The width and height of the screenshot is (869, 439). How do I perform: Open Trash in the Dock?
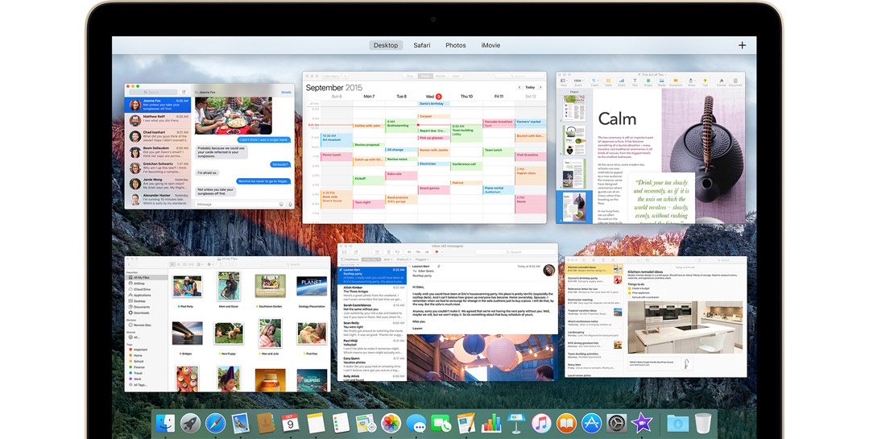(x=703, y=424)
